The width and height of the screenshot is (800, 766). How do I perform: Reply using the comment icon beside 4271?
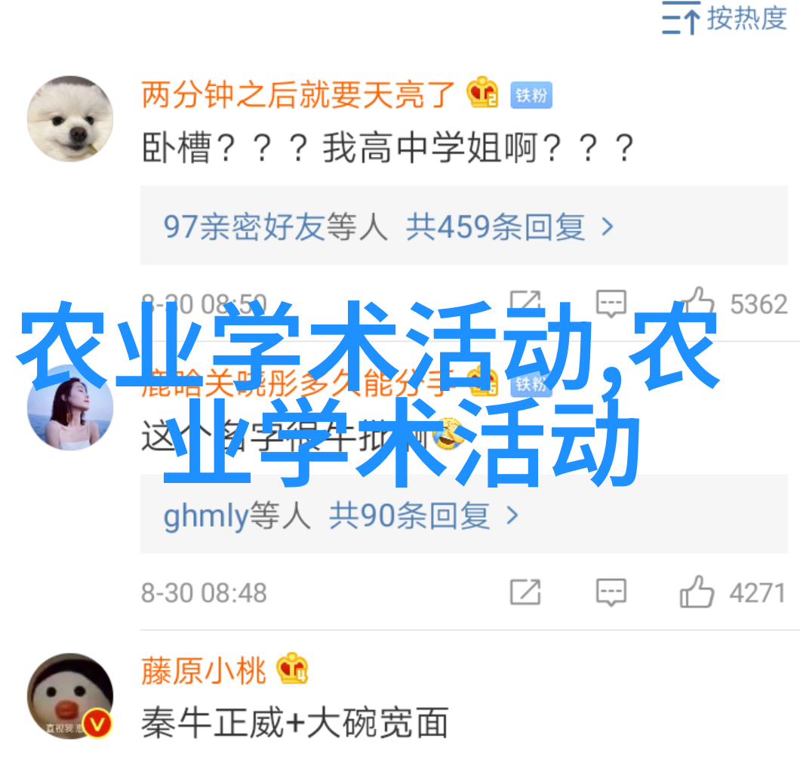(x=611, y=592)
